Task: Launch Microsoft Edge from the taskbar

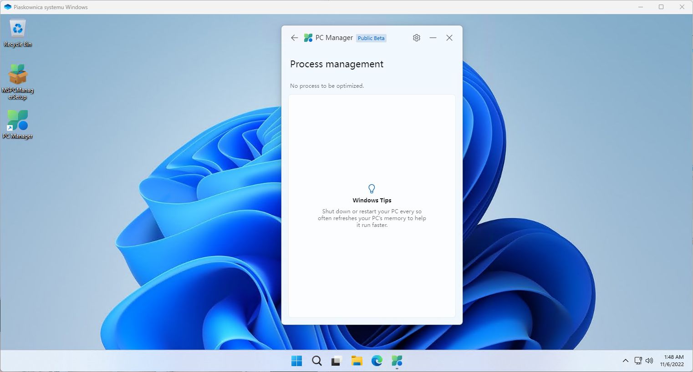Action: pyautogui.click(x=377, y=361)
